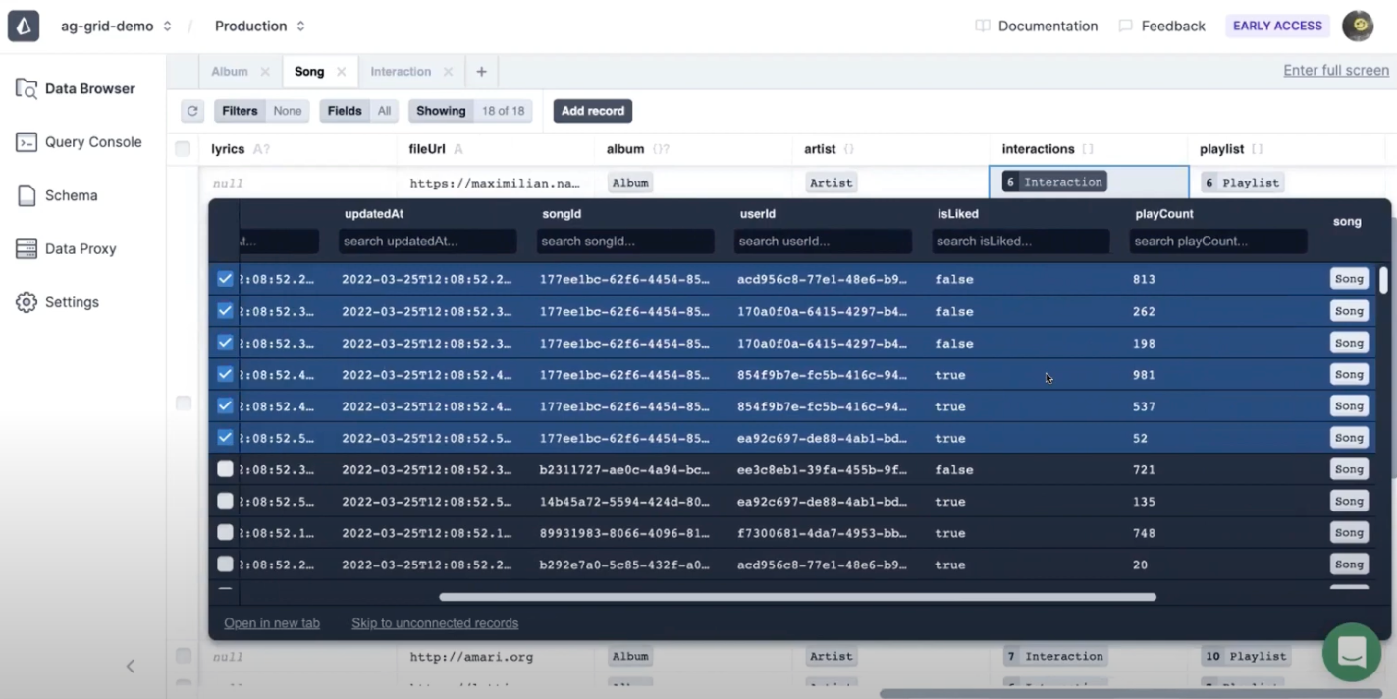Refresh the Song records with reload icon

(192, 110)
